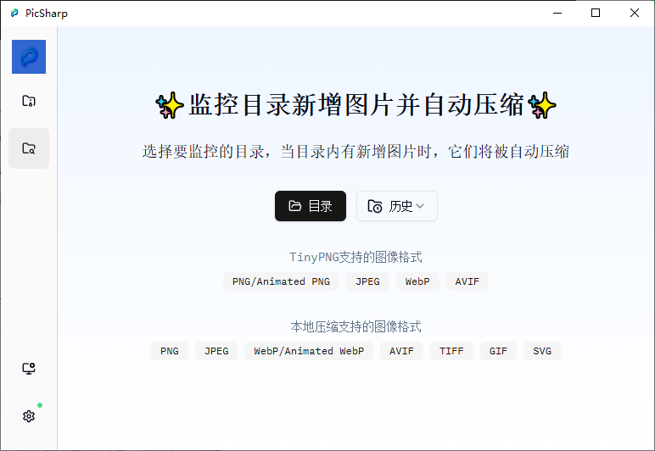Click the WebP/Animated WebP format badge

[309, 351]
